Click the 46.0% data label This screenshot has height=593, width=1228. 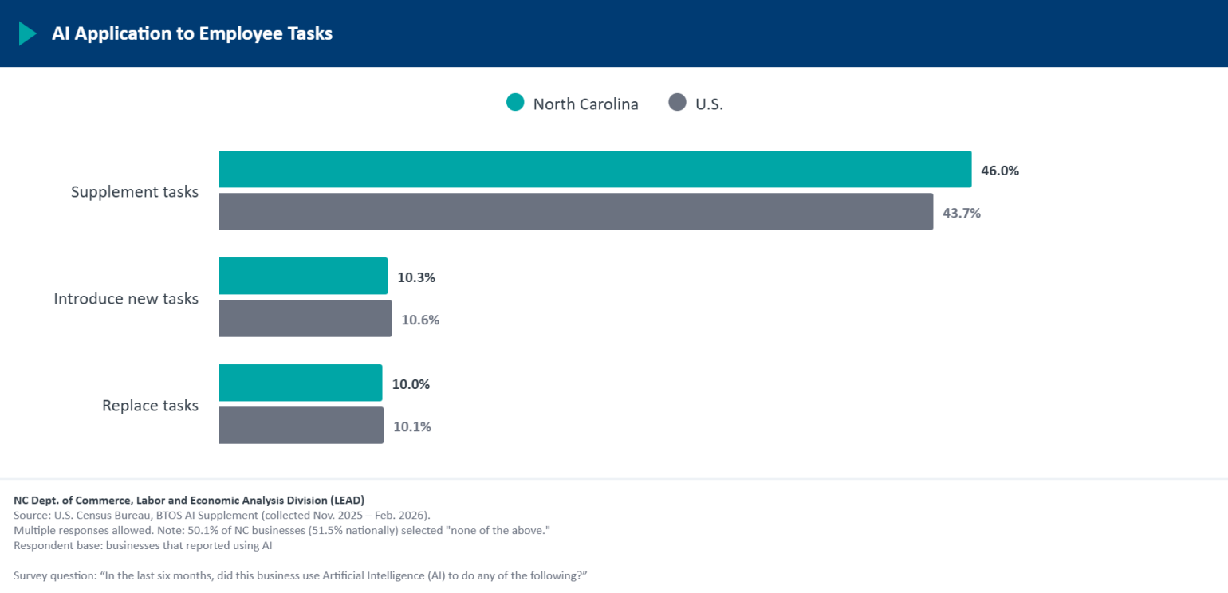(x=1000, y=170)
